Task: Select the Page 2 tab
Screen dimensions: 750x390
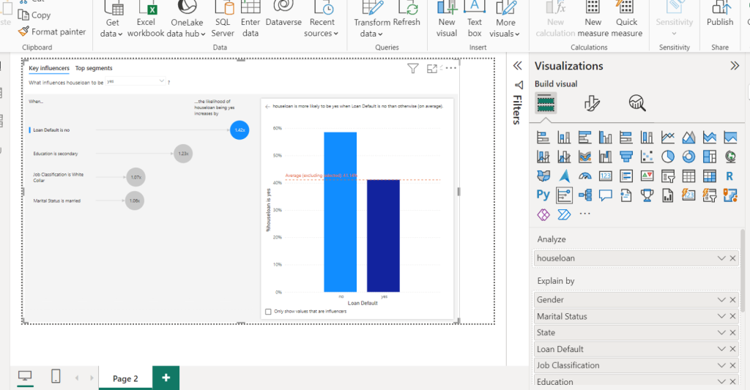Action: coord(125,378)
